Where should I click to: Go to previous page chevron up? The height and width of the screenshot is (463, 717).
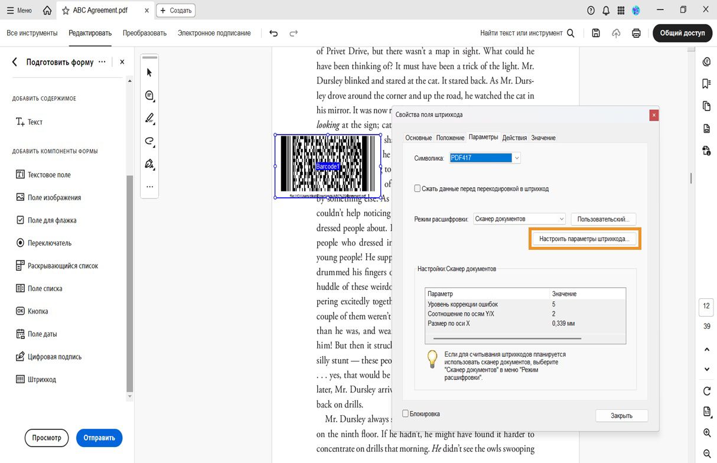(x=707, y=350)
